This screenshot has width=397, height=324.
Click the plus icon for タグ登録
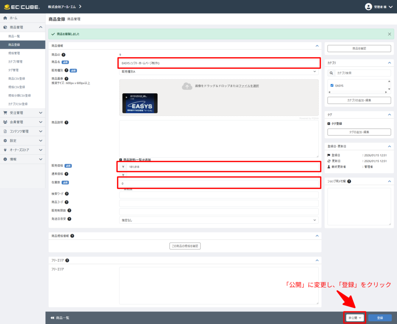(x=329, y=123)
